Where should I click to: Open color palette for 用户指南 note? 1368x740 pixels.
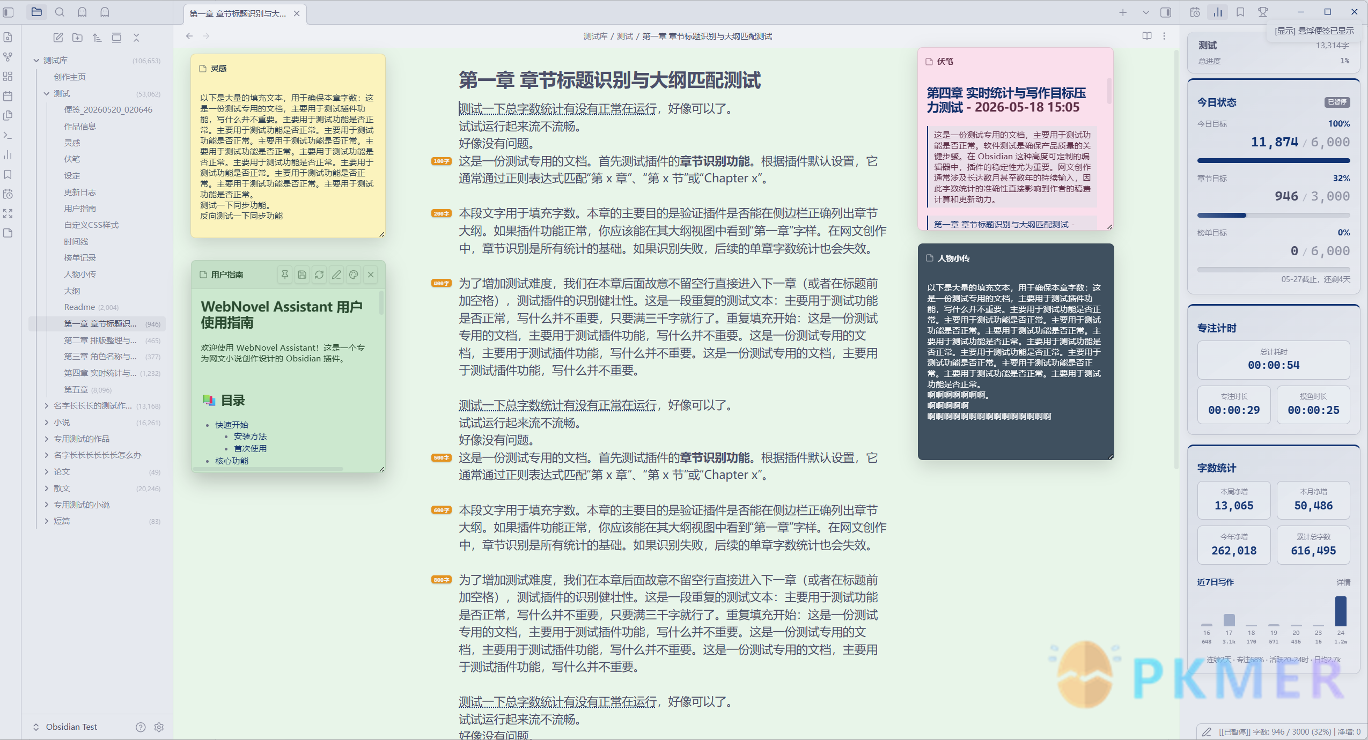pyautogui.click(x=354, y=275)
